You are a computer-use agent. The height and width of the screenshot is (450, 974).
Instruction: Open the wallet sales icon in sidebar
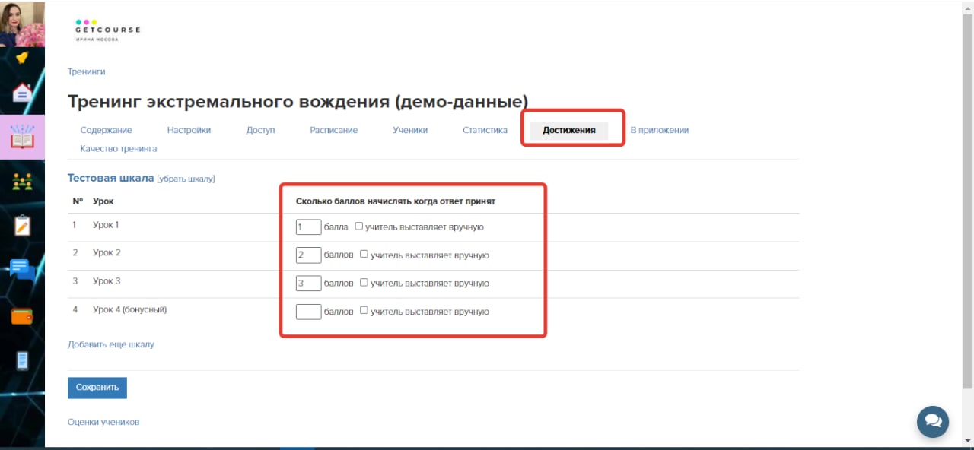[x=22, y=316]
